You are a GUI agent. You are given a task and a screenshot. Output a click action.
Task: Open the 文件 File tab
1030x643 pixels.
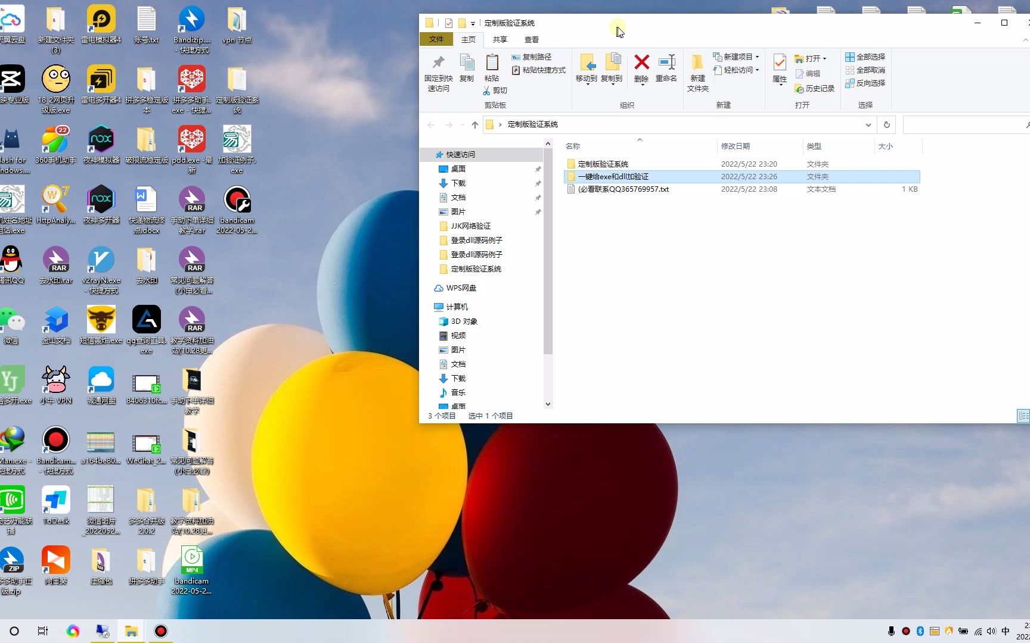pos(436,39)
